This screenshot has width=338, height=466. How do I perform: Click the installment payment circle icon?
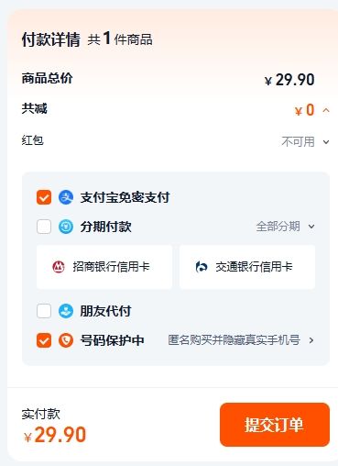coord(66,227)
